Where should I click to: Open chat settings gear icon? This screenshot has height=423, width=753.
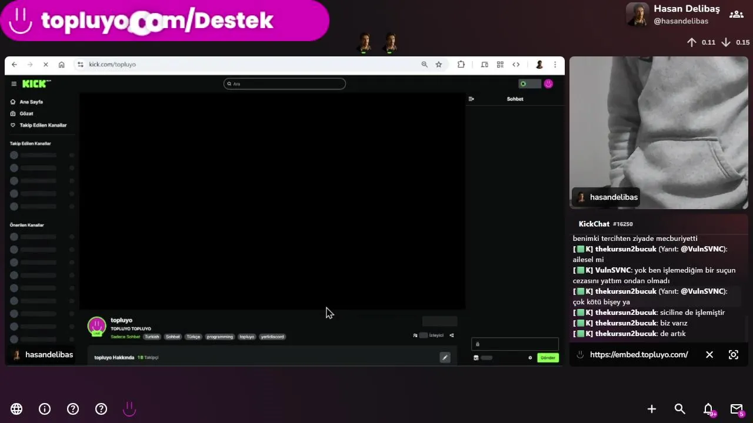pyautogui.click(x=530, y=358)
